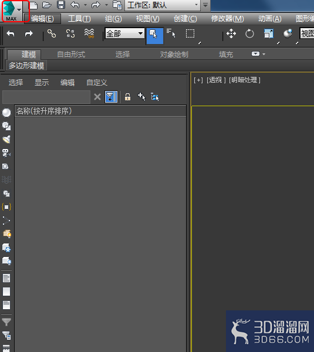Choose the rectangular selection region button
314x352 pixels.
190,33
